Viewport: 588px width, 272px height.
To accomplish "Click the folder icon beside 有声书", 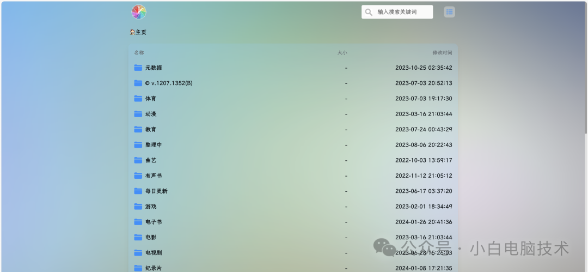I will [x=138, y=176].
